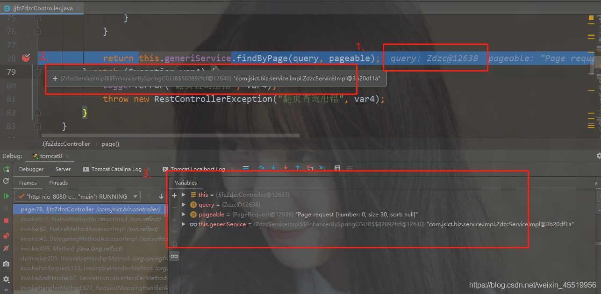Image resolution: width=601 pixels, height=294 pixels.
Task: Click Show Execution Point icon
Action: [x=246, y=168]
